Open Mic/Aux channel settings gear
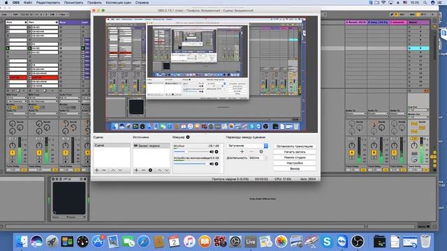 [x=217, y=152]
